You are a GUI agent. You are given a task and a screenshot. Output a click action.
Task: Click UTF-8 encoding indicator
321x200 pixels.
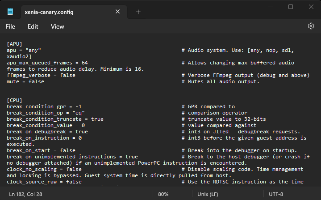click(276, 194)
